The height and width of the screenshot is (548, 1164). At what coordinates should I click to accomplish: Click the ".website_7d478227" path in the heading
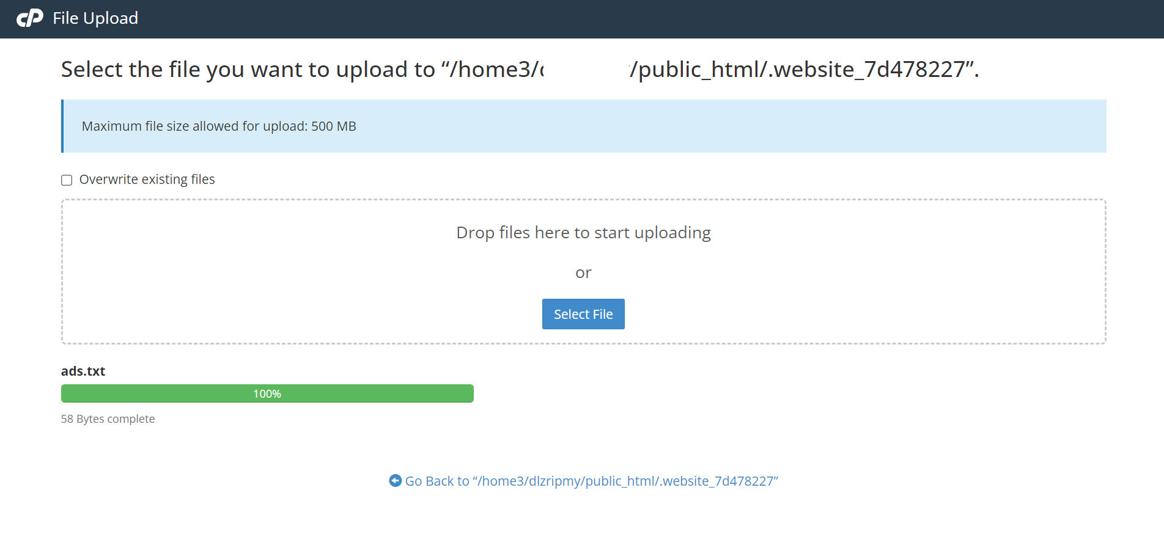866,70
